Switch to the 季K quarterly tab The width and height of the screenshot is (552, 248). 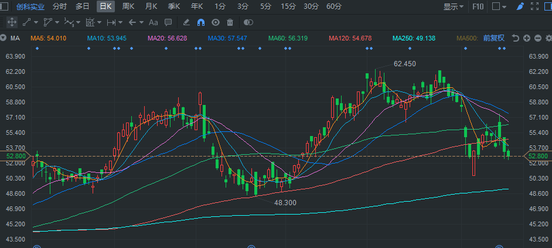click(x=174, y=6)
